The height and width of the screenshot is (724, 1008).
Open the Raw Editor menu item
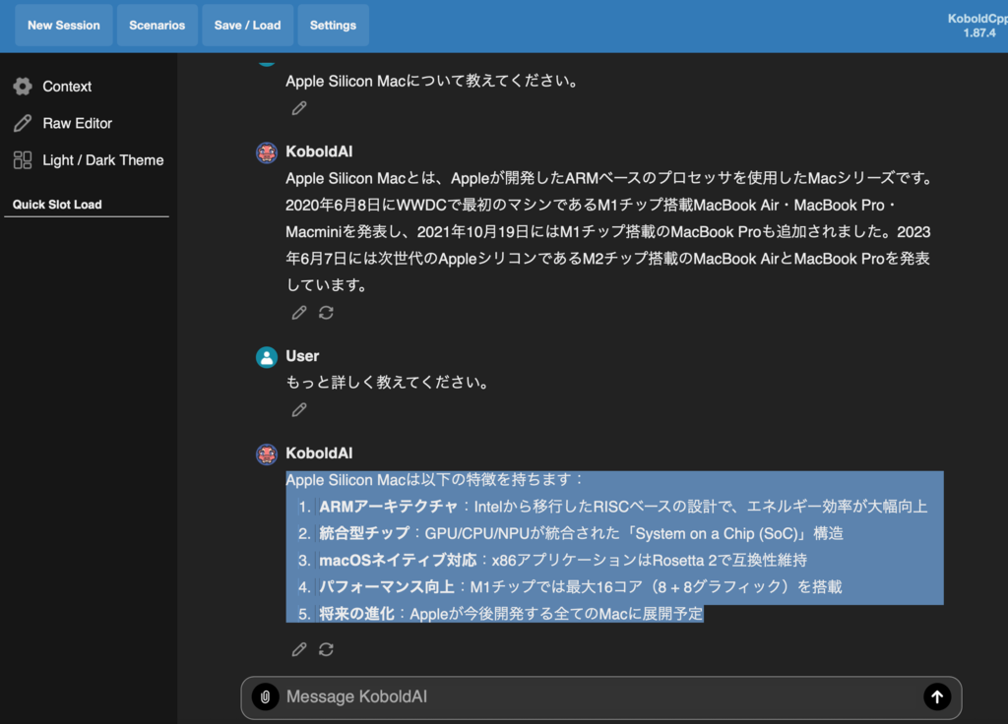coord(77,123)
